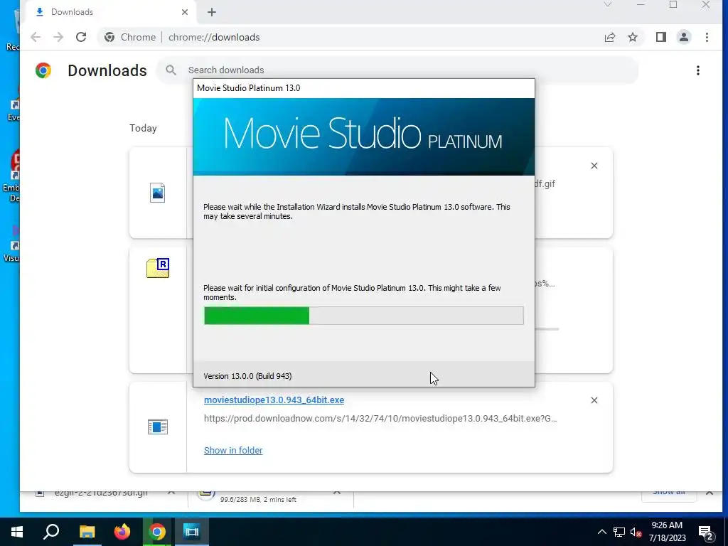Open Chrome profile avatar
This screenshot has width=728, height=546.
684,37
